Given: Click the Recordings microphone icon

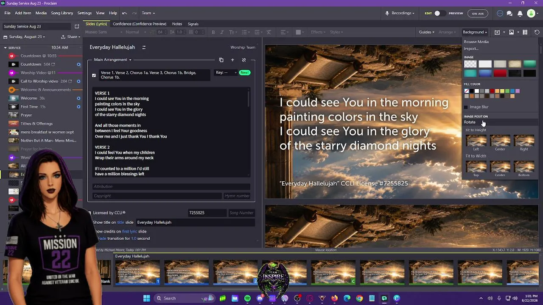Looking at the screenshot, I should 387,13.
